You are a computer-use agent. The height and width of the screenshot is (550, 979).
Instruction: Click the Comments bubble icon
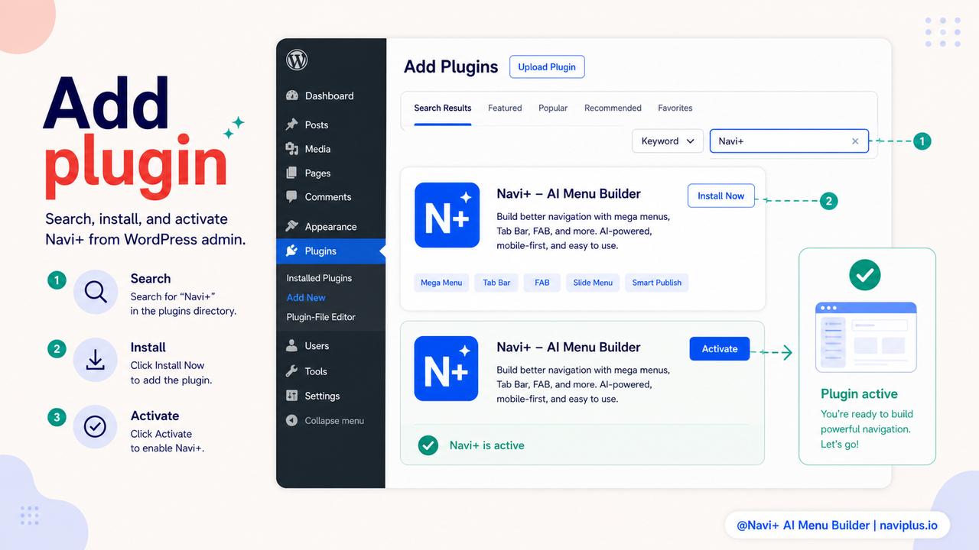[291, 196]
